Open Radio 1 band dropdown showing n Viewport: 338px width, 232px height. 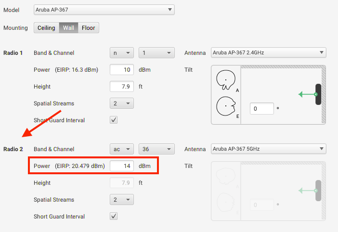pyautogui.click(x=122, y=53)
